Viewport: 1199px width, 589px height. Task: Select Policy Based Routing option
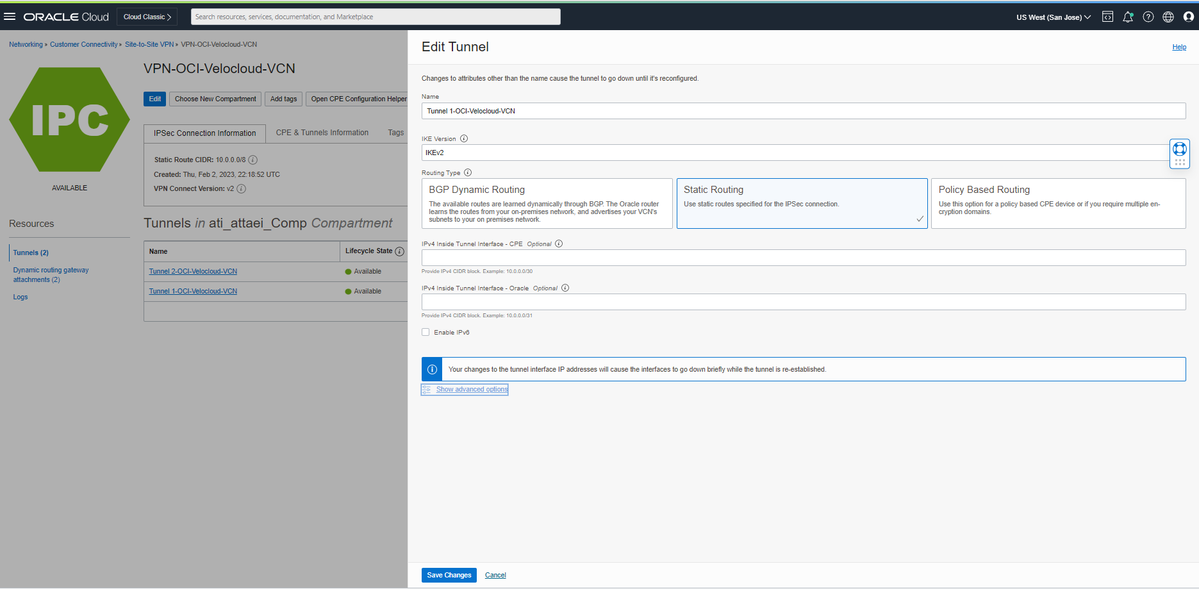(1057, 203)
